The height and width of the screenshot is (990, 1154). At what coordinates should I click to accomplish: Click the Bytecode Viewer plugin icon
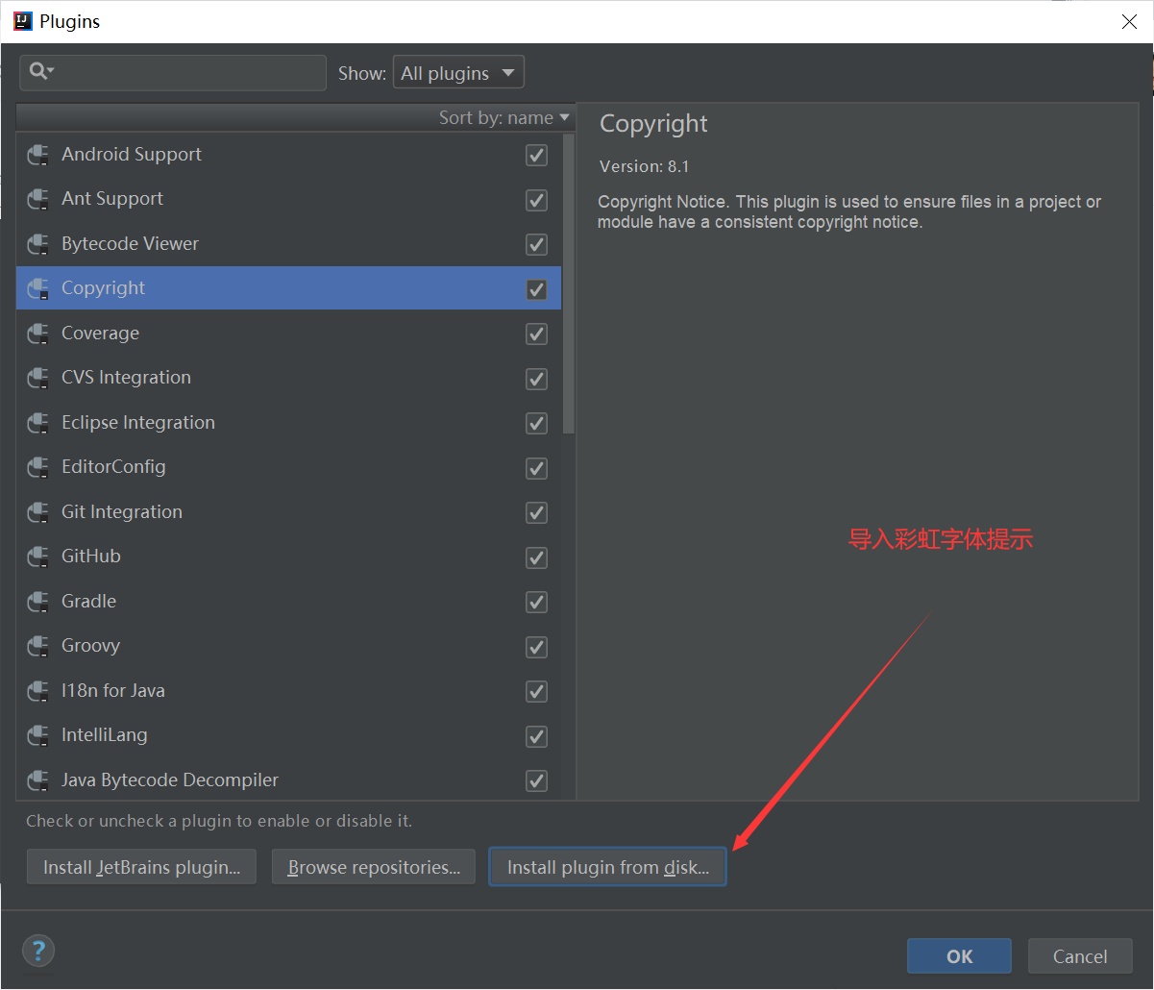pos(38,244)
